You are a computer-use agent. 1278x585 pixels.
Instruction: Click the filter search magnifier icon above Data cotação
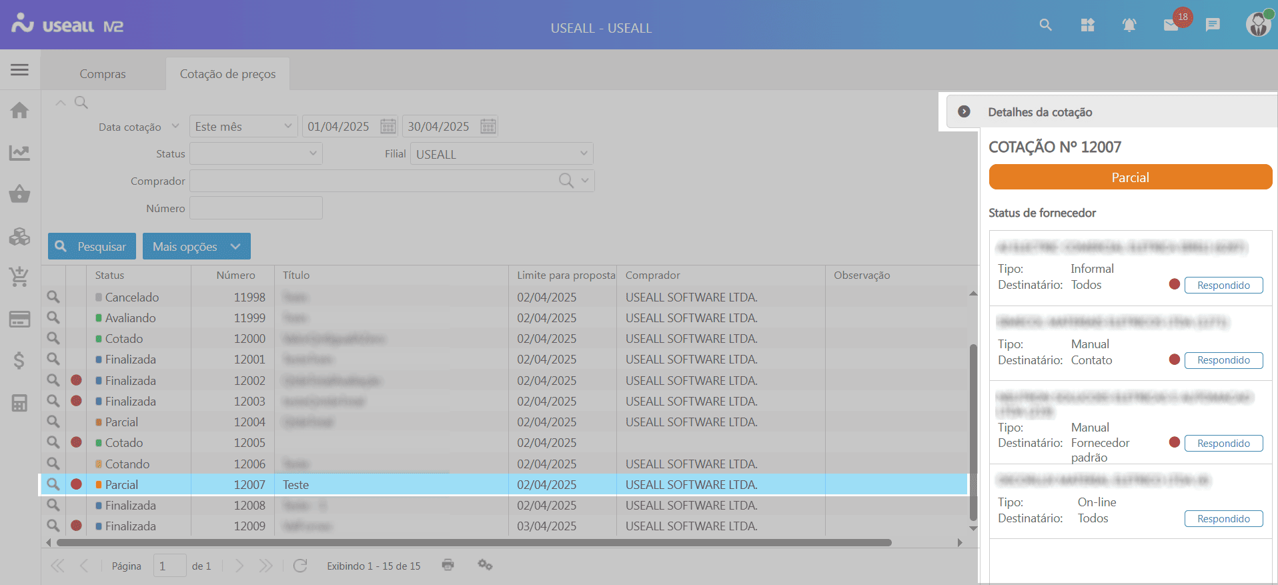(81, 103)
